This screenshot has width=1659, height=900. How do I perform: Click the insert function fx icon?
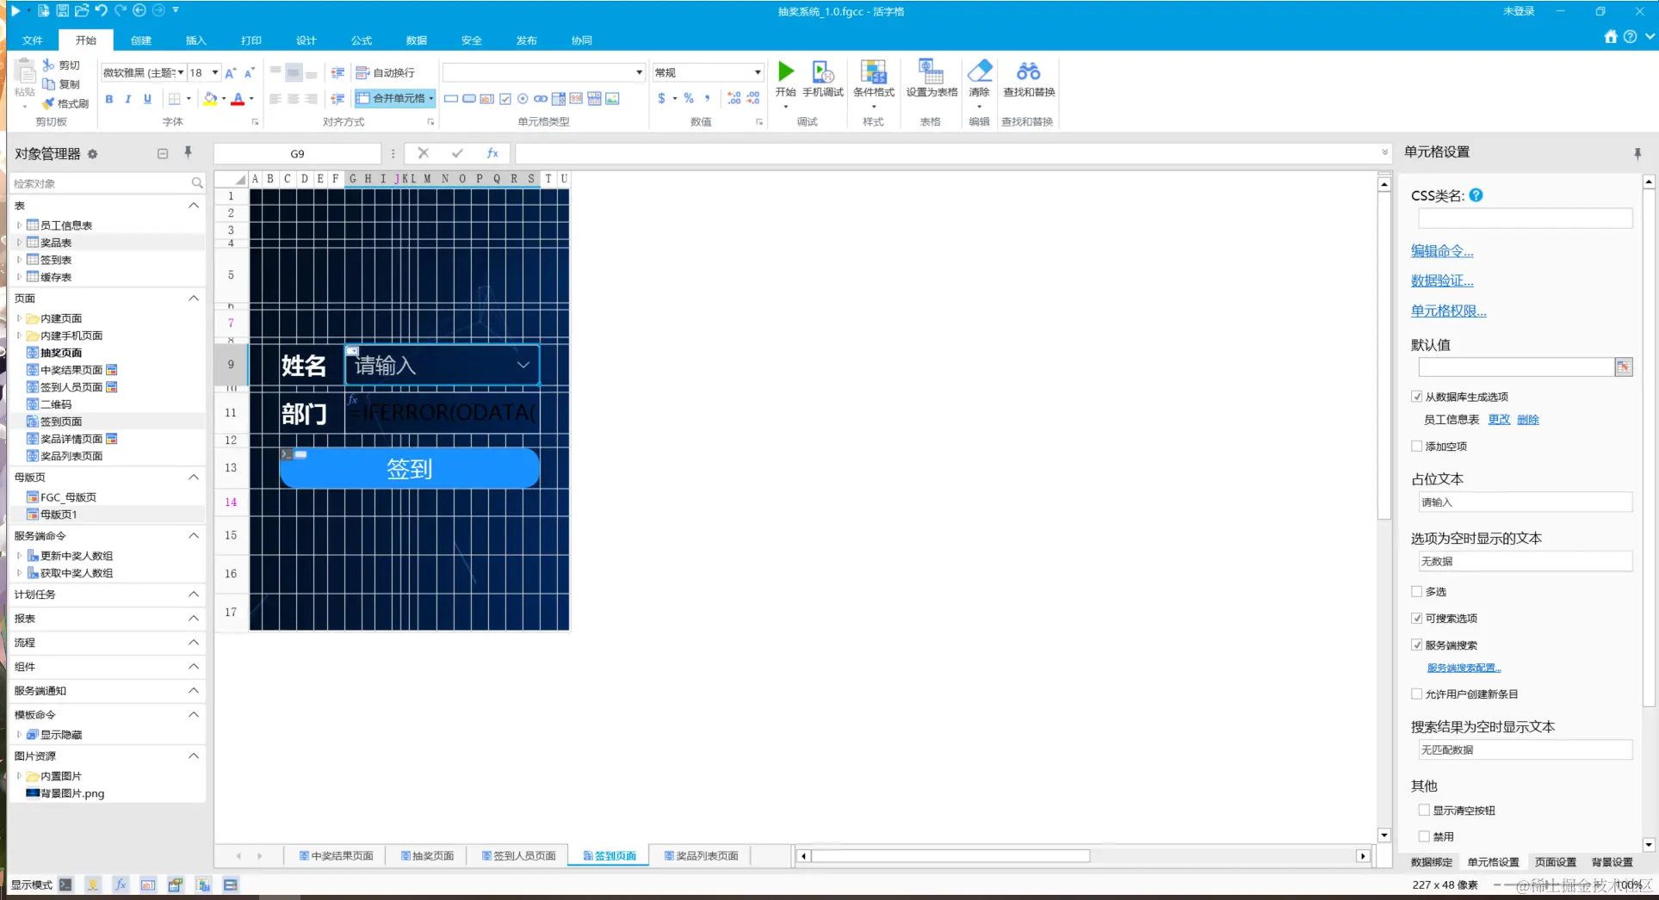point(492,153)
